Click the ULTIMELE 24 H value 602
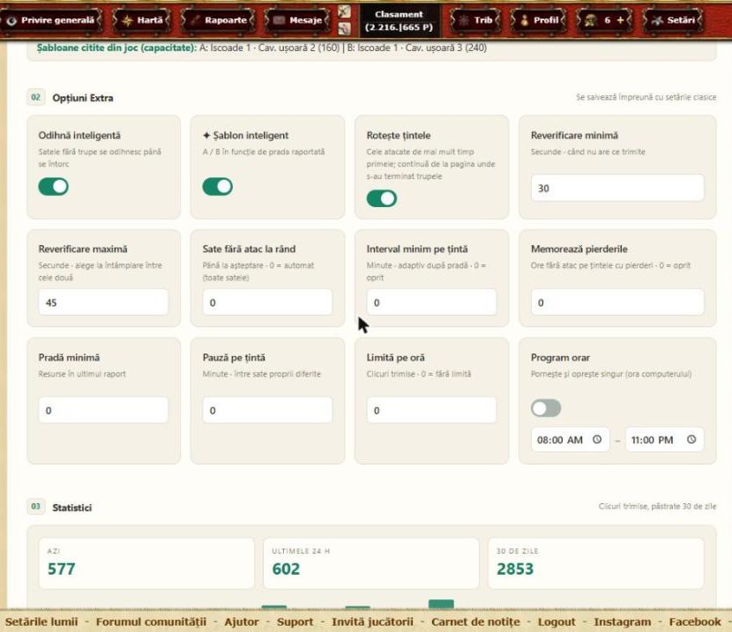Viewport: 732px width, 632px height. (286, 569)
